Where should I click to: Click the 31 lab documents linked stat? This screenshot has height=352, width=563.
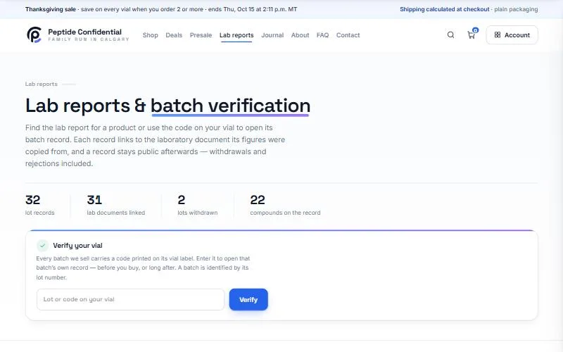(115, 206)
